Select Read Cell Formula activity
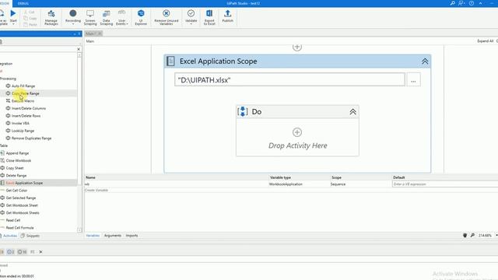 (19, 228)
